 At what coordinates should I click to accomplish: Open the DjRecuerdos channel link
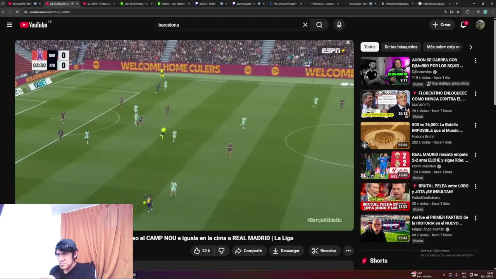422,72
